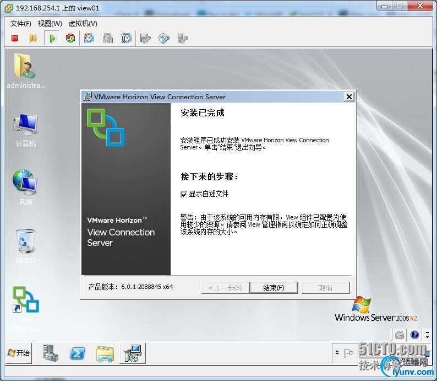Pause the virtual machine

(33, 38)
